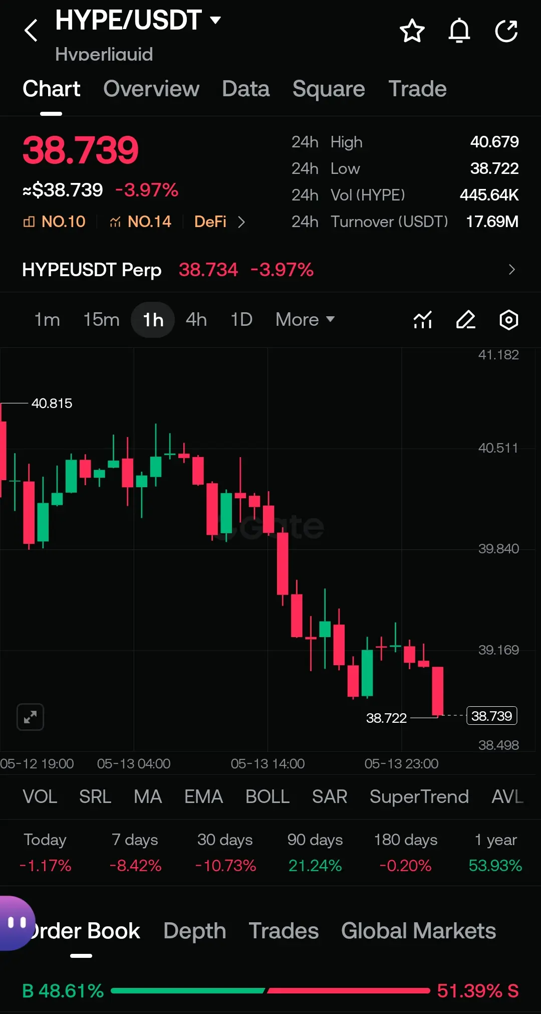Open the HYPE/USDT pair selector dropdown
Viewport: 541px width, 1014px height.
pos(138,20)
